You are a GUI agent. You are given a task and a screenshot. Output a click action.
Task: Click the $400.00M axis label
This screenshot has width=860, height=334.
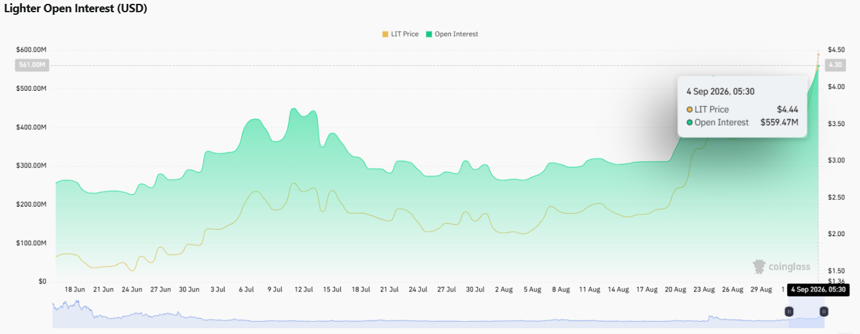[x=31, y=127]
